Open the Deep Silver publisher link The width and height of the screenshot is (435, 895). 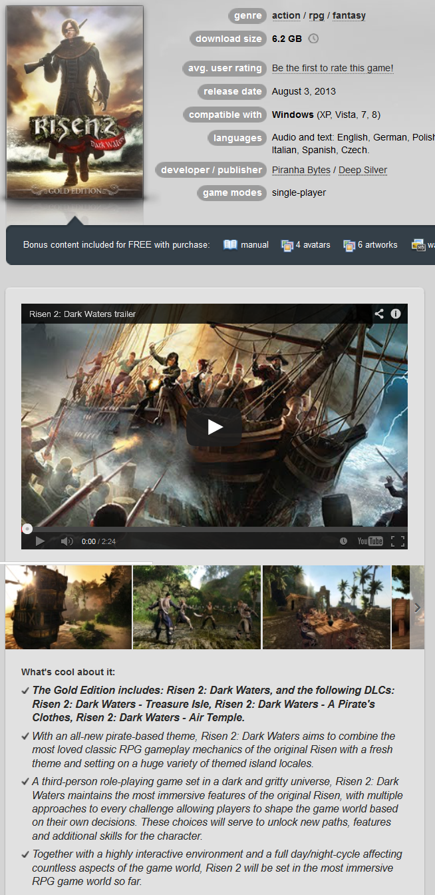pos(362,170)
